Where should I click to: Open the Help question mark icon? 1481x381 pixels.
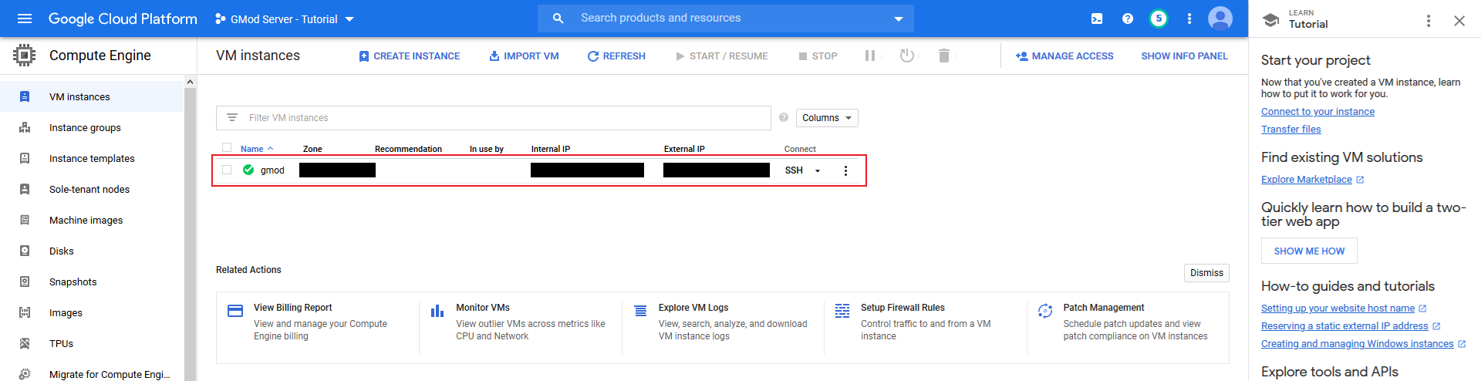1128,19
